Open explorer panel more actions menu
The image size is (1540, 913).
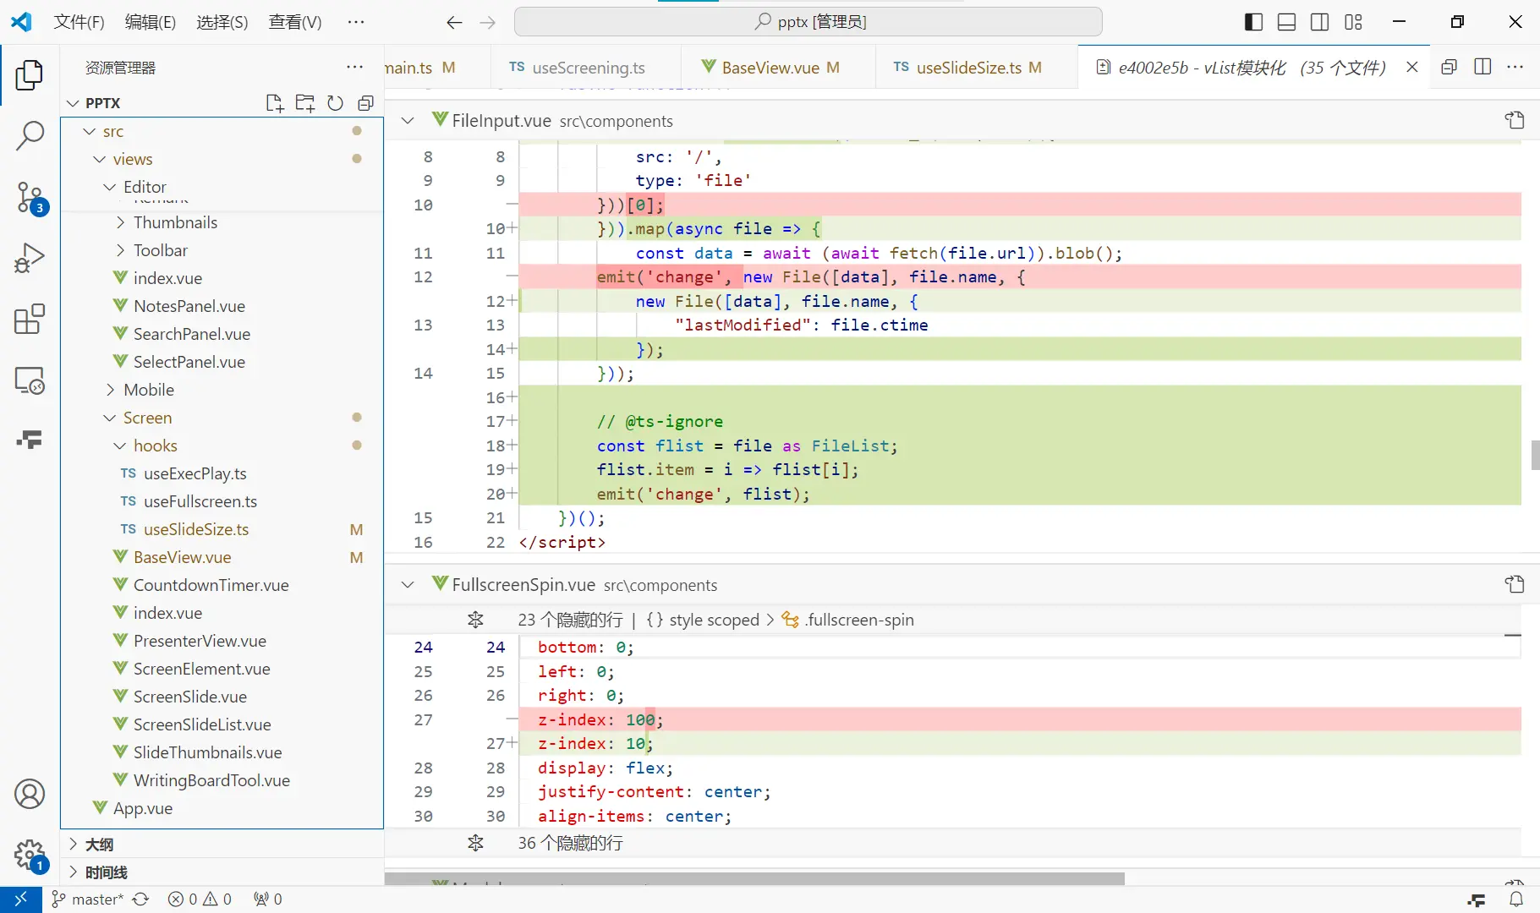coord(354,68)
